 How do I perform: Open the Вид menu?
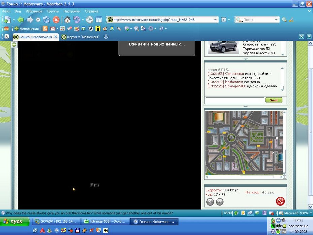click(18, 11)
